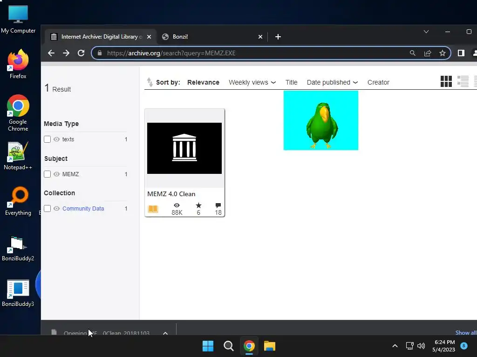
Task: Close the Internet Archive tab
Action: [149, 37]
